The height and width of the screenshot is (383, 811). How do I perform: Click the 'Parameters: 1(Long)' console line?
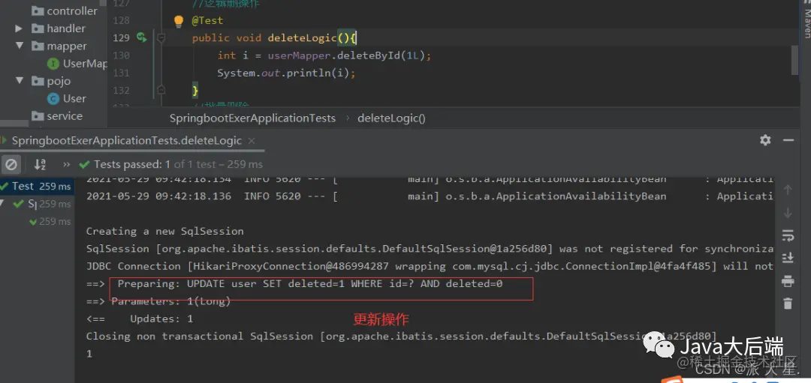(x=158, y=301)
